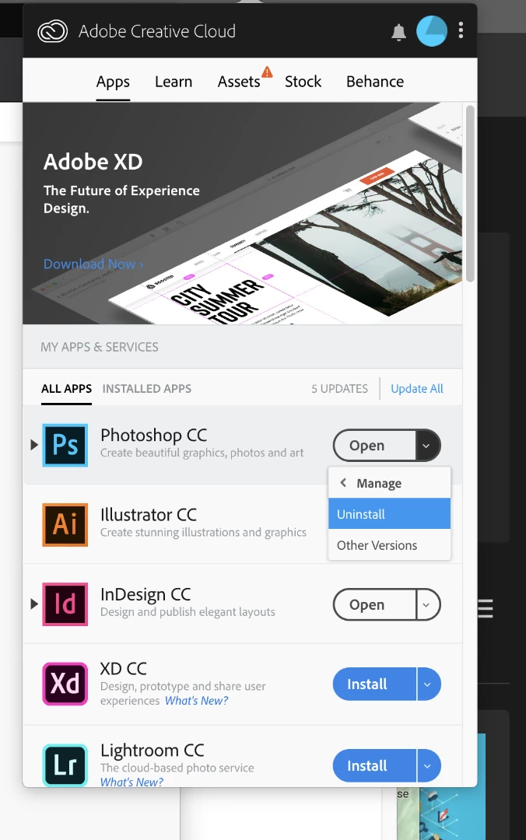Screen dimensions: 526x840
Task: Click the Assets warning triangle icon
Action: point(267,72)
